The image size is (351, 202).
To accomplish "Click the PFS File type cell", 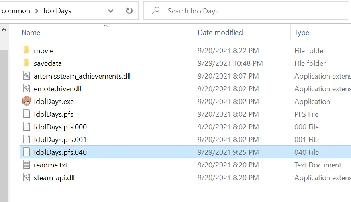I will [306, 114].
